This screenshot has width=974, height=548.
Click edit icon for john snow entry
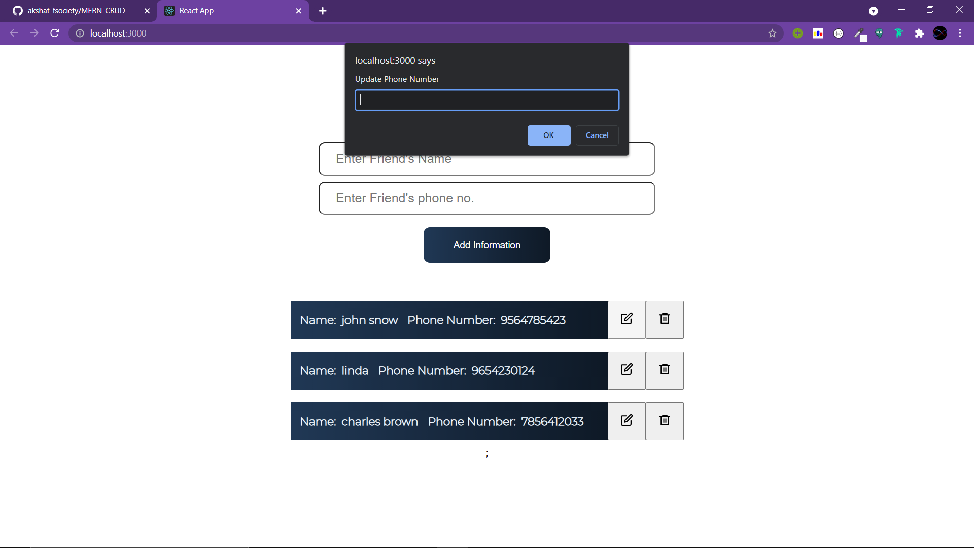[627, 320]
